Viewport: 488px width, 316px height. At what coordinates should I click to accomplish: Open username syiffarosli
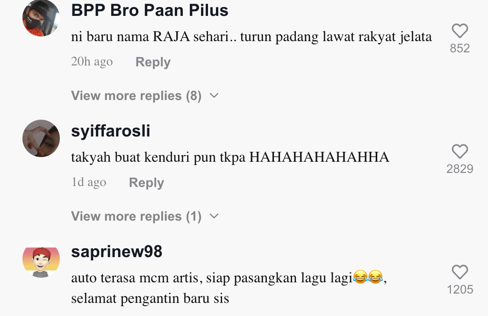click(110, 131)
